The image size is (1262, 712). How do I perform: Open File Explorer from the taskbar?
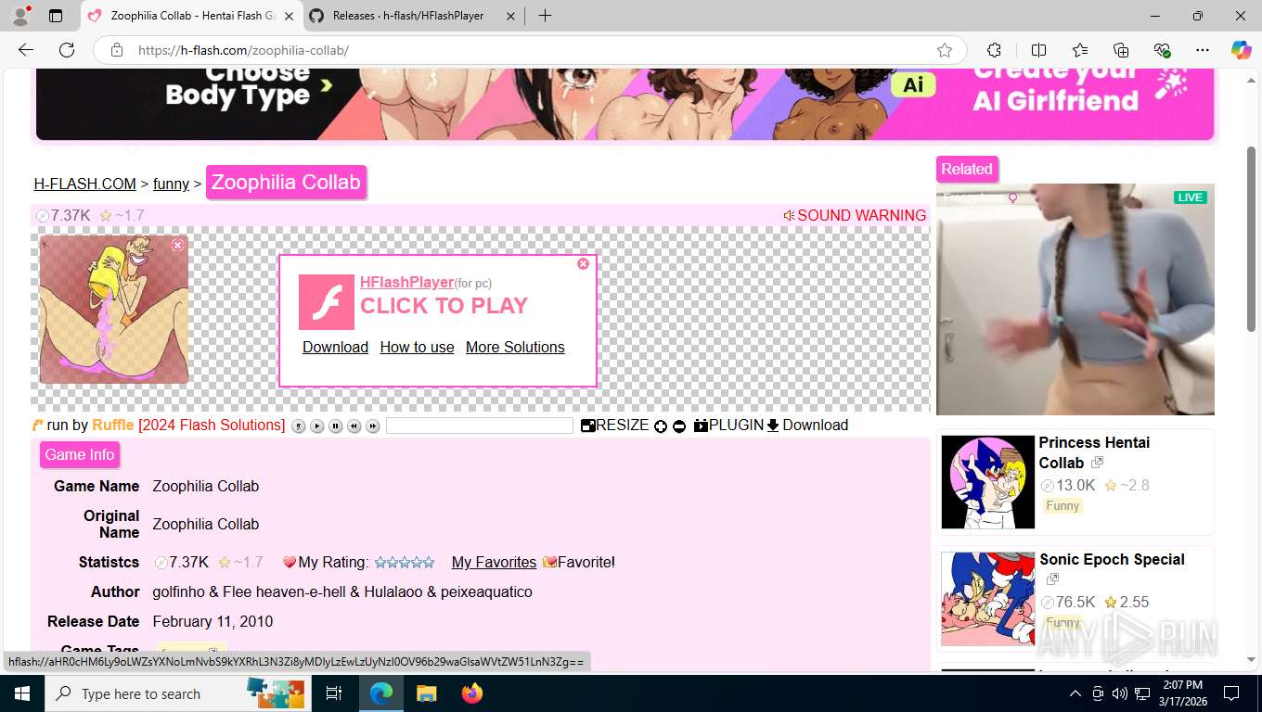pyautogui.click(x=426, y=693)
